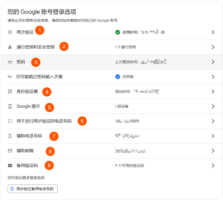Click the "9 个可用的验证码" value
The height and width of the screenshot is (201, 223).
coord(130,166)
